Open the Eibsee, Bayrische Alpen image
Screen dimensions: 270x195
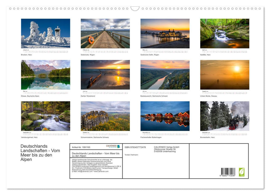coord(45,74)
